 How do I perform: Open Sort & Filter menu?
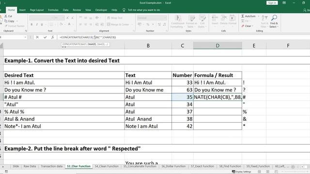[264, 21]
